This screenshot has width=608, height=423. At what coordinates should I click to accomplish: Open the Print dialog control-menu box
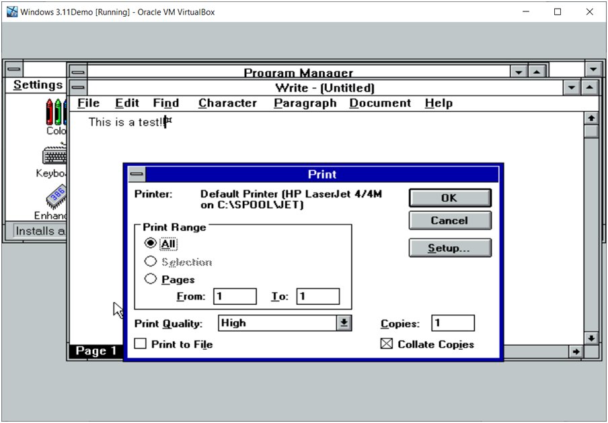click(x=137, y=174)
